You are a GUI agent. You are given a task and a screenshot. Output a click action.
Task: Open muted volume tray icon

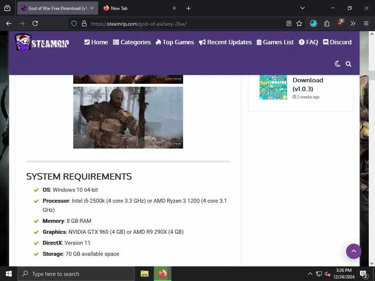[x=327, y=274]
